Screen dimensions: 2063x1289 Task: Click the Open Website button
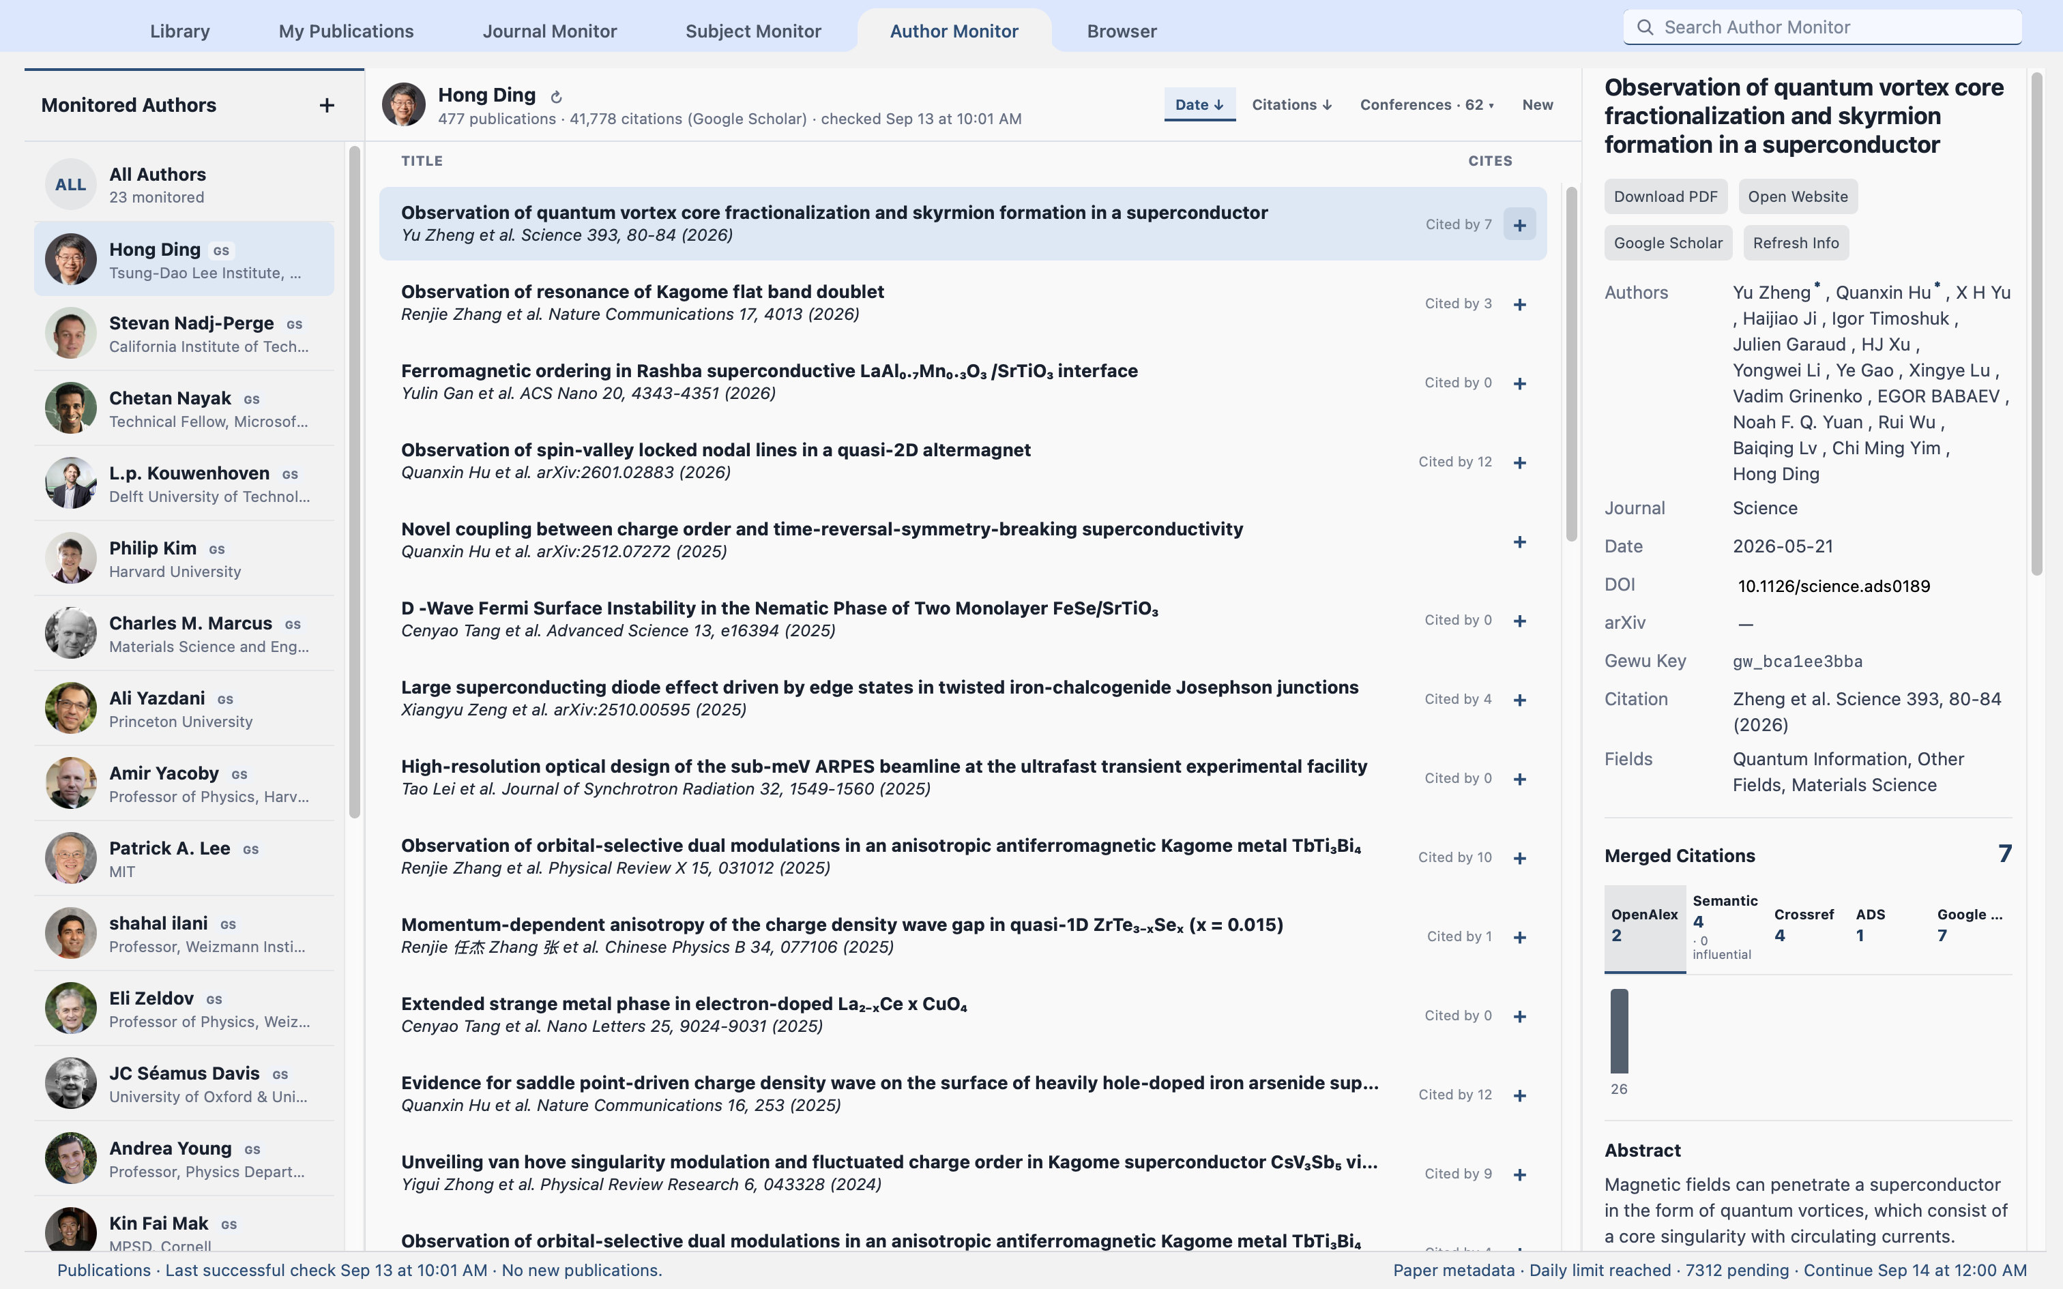[x=1797, y=197]
